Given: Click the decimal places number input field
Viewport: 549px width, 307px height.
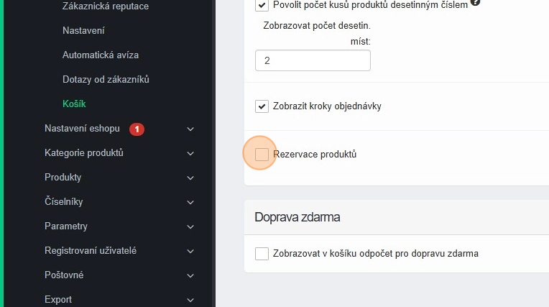Looking at the screenshot, I should point(313,60).
